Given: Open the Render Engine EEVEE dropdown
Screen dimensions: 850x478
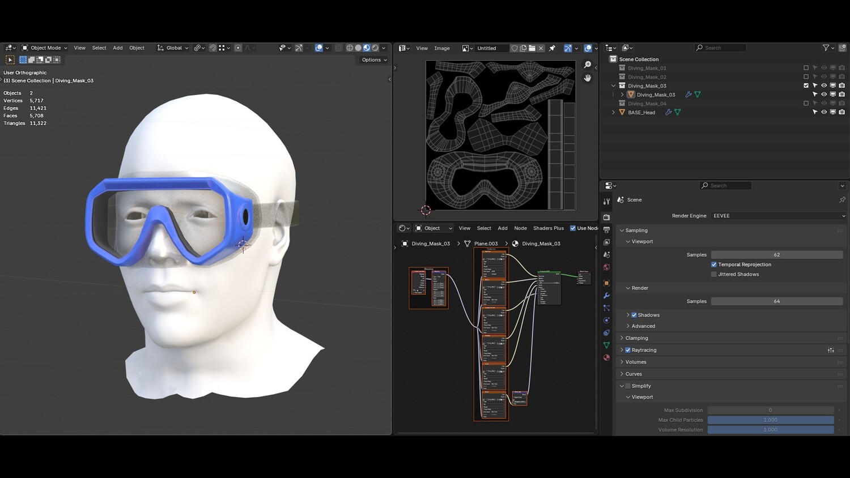Looking at the screenshot, I should coord(779,216).
